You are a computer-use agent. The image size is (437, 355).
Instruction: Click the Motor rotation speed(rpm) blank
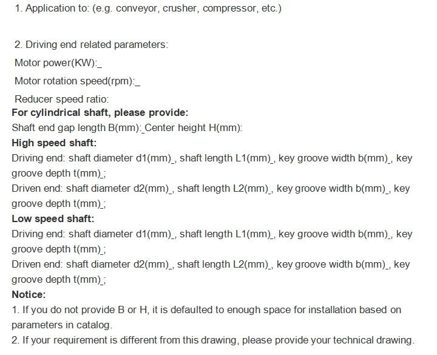pyautogui.click(x=137, y=81)
